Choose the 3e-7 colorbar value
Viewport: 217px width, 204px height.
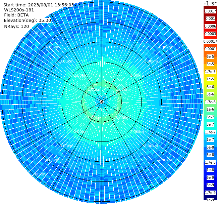tap(210, 124)
